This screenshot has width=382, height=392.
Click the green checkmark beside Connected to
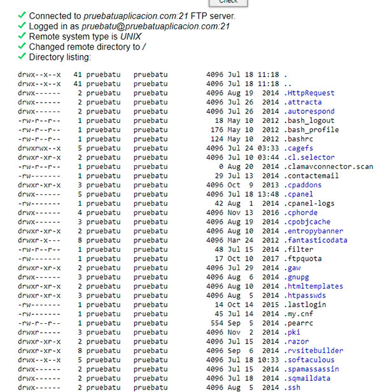22,15
